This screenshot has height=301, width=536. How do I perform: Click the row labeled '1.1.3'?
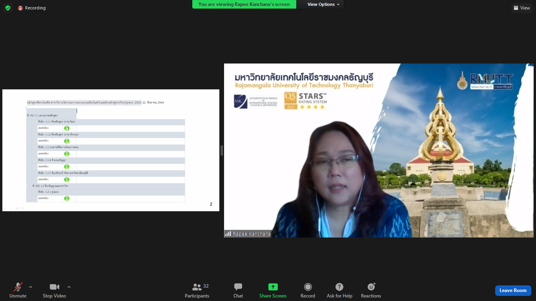point(111,147)
